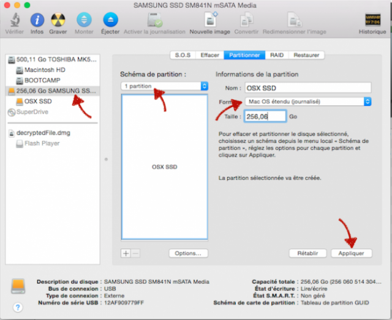
Task: Create a Nouvelle image
Action: coord(211,20)
